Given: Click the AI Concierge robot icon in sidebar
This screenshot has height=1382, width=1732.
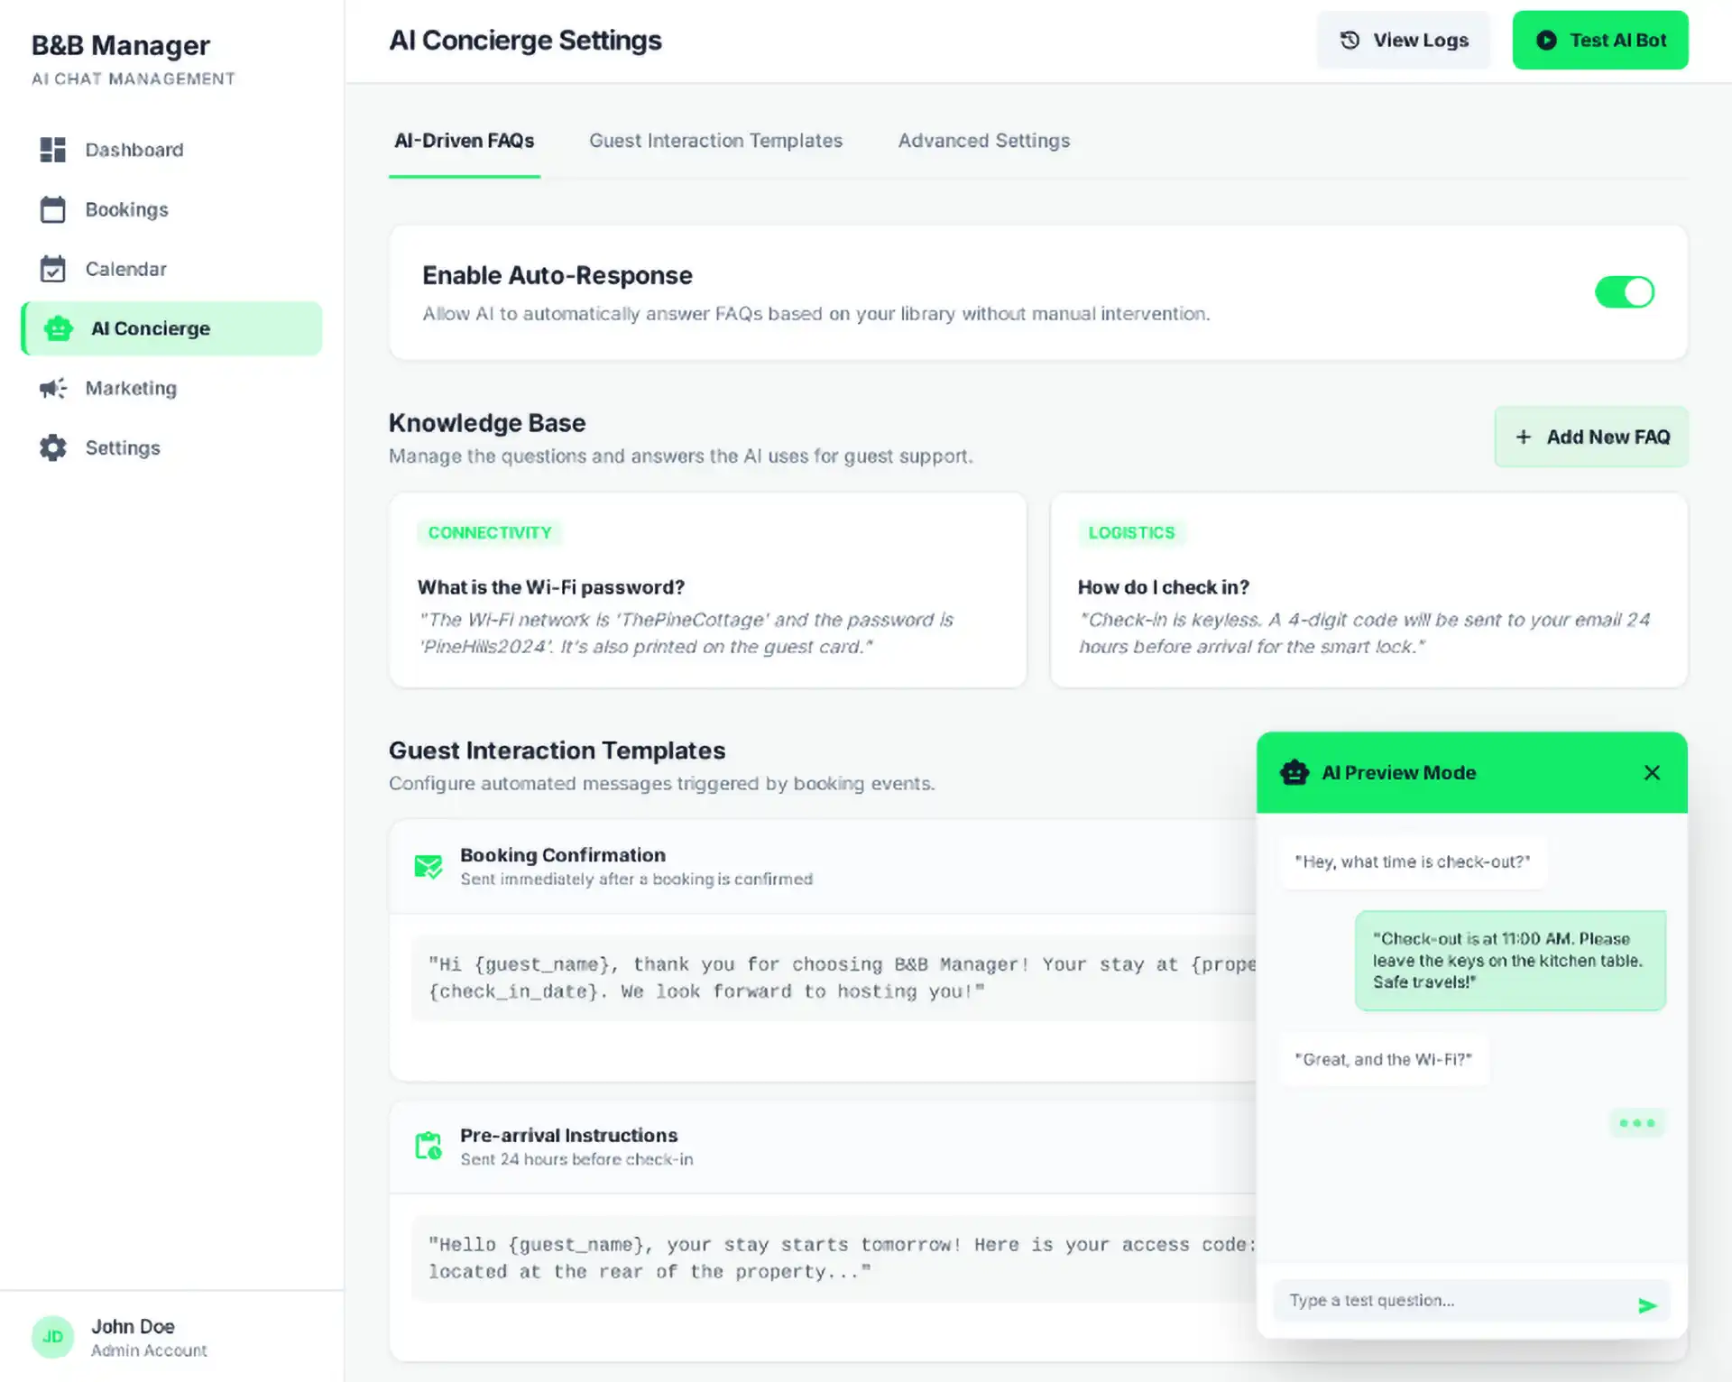Looking at the screenshot, I should click(59, 328).
